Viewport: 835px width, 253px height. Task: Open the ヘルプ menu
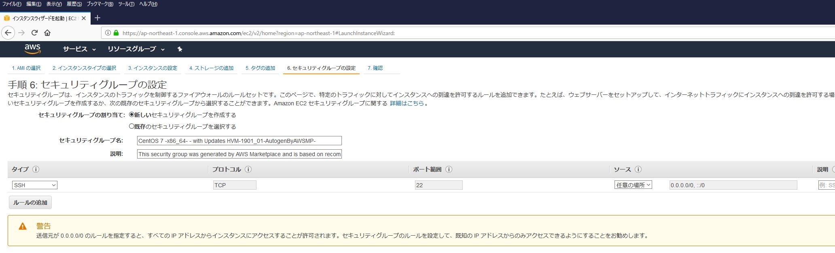coord(148,4)
